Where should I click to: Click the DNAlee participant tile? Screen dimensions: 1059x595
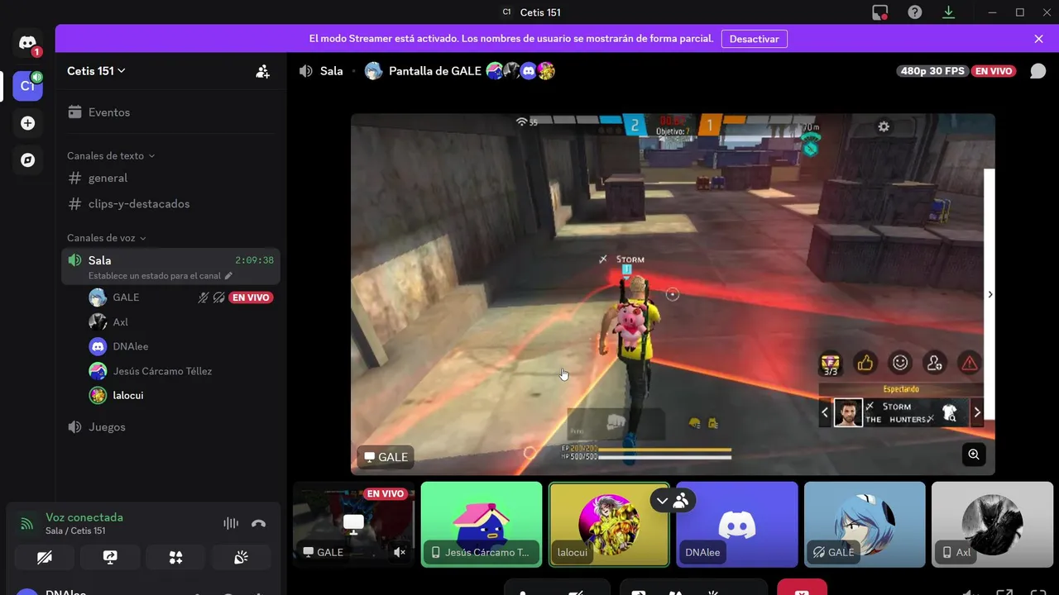[x=737, y=525]
